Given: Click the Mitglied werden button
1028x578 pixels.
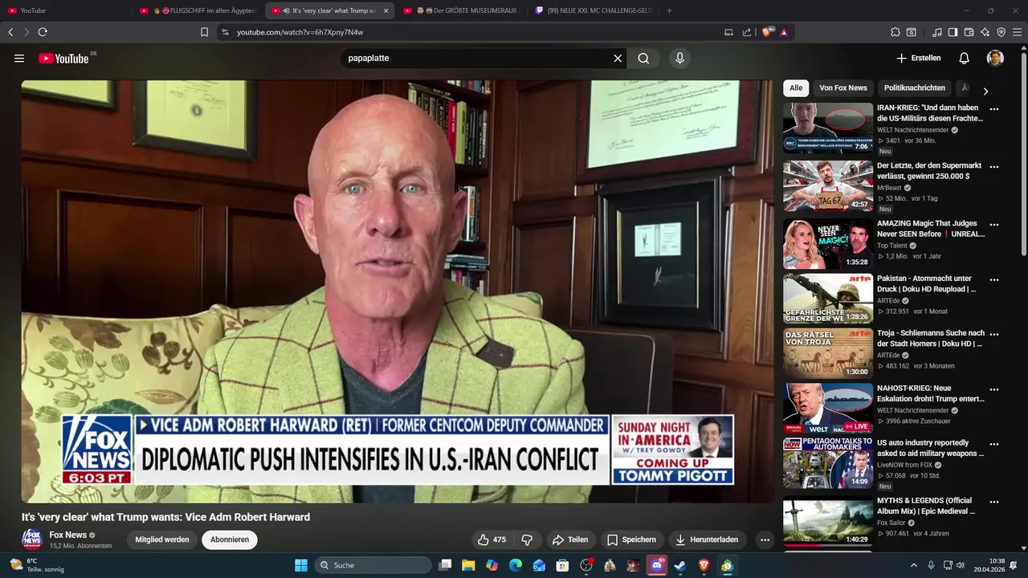Looking at the screenshot, I should click(x=162, y=539).
